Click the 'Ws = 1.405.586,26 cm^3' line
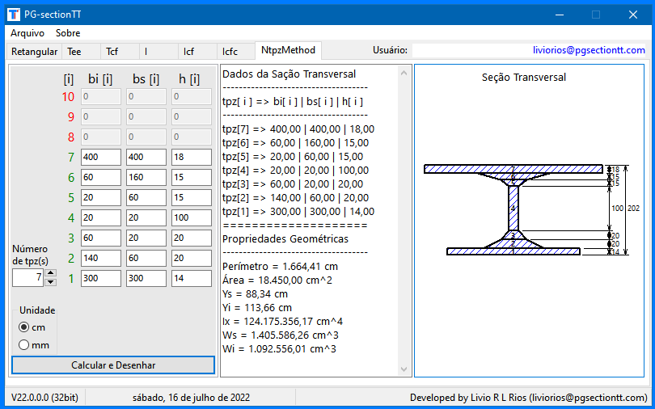This screenshot has height=409, width=655. point(279,335)
